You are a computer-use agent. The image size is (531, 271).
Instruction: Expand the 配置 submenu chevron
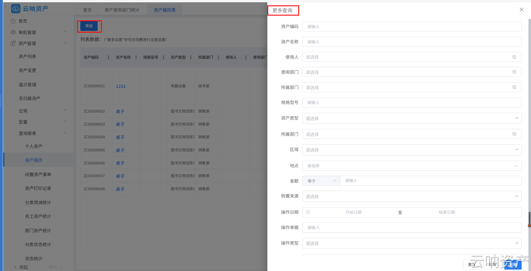click(65, 121)
